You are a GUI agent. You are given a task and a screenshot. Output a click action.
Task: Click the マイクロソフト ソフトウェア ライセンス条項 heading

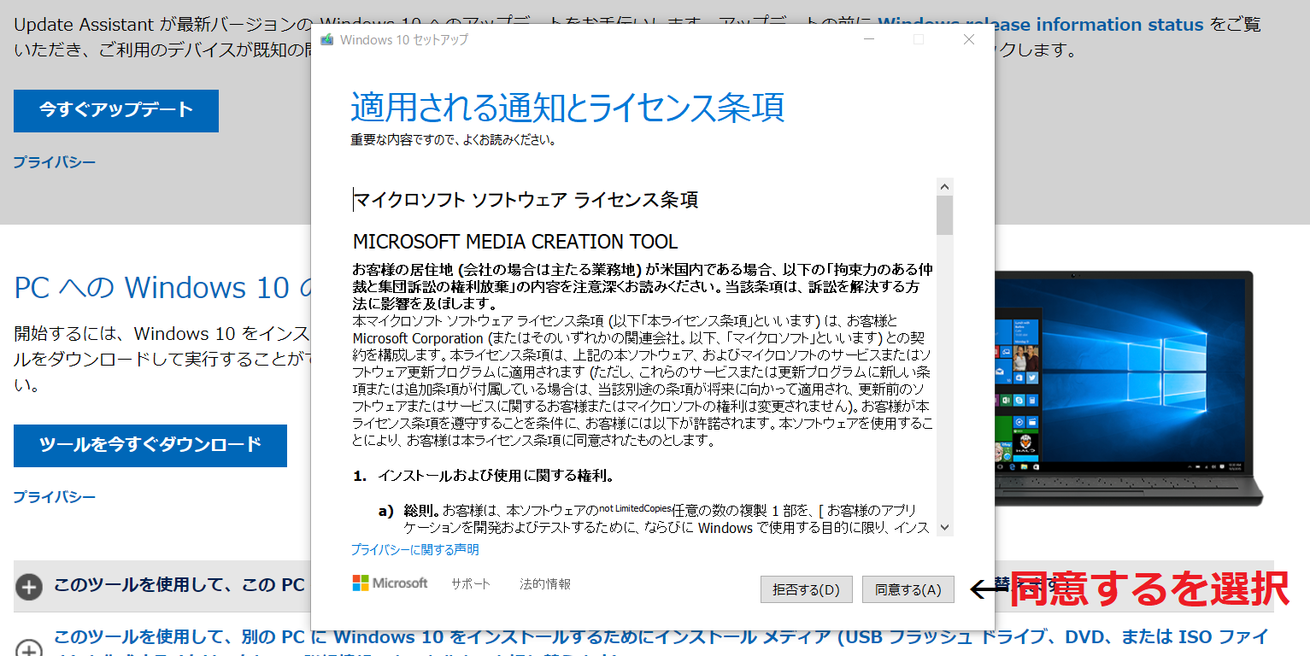[x=526, y=200]
